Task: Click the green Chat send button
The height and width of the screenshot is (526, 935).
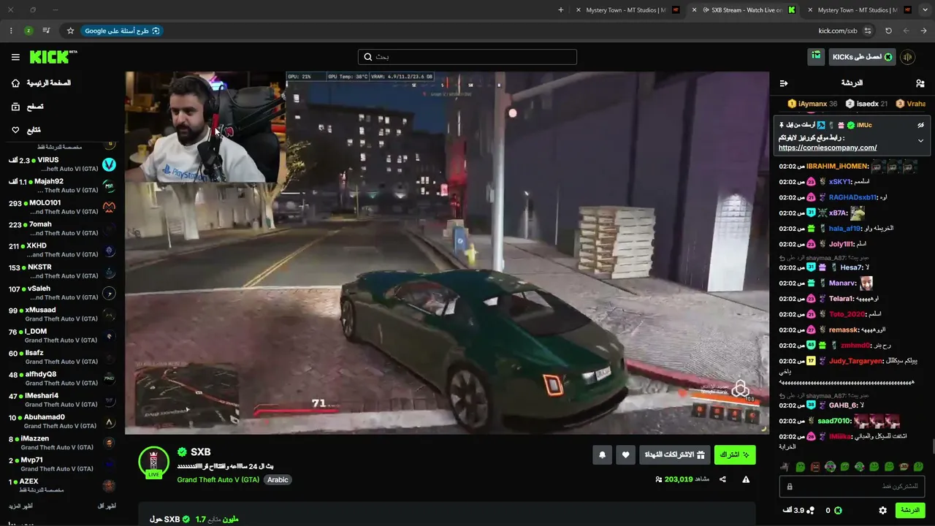Action: pos(910,511)
